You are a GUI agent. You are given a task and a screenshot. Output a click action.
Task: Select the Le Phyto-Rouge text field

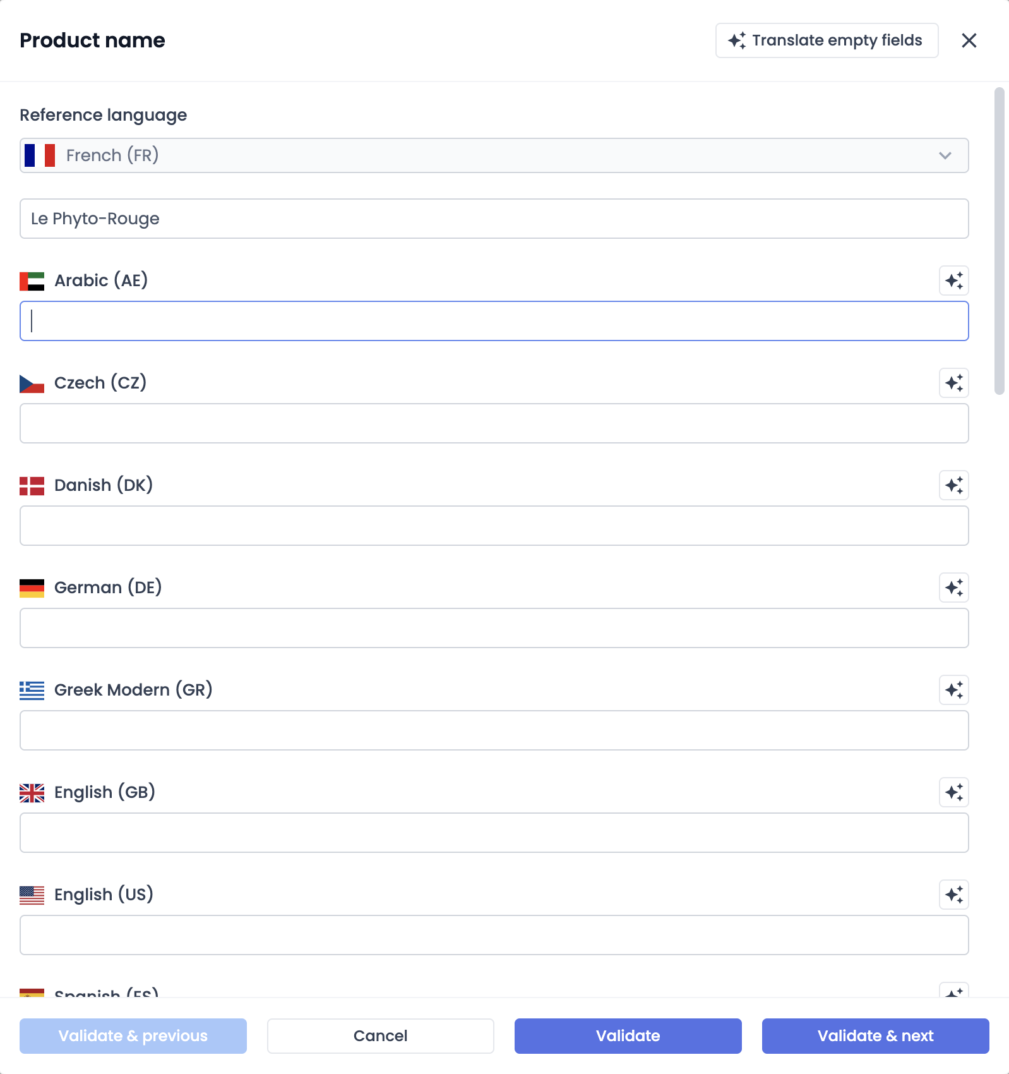pos(494,219)
